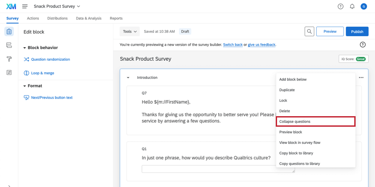Open the Tools dropdown
Viewport: 375px width, 187px height.
(130, 32)
